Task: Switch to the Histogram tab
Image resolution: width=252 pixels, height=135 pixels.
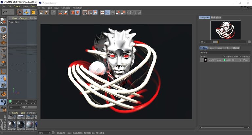Action: pos(216,17)
